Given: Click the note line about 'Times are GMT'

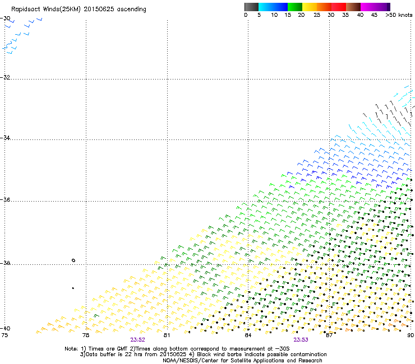Looking at the screenshot, I should coord(177,349).
